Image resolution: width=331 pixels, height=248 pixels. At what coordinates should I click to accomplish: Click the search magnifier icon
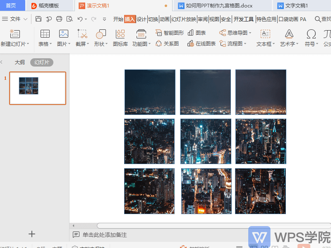pos(317,19)
